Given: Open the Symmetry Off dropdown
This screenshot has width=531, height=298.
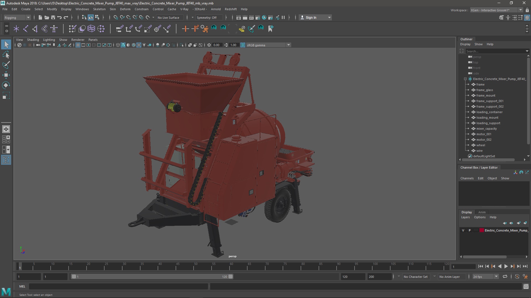Looking at the screenshot, I should click(x=209, y=17).
